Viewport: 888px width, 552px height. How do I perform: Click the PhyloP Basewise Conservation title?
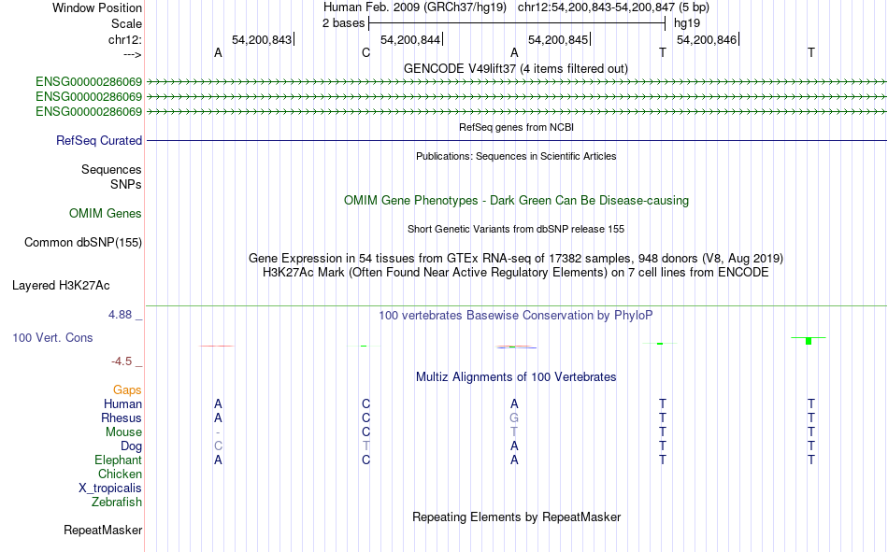(x=515, y=316)
